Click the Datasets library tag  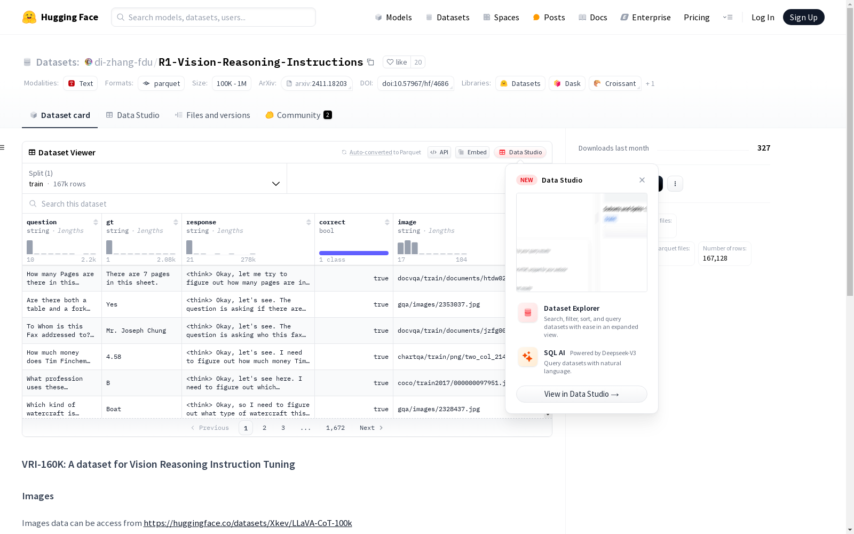[520, 83]
